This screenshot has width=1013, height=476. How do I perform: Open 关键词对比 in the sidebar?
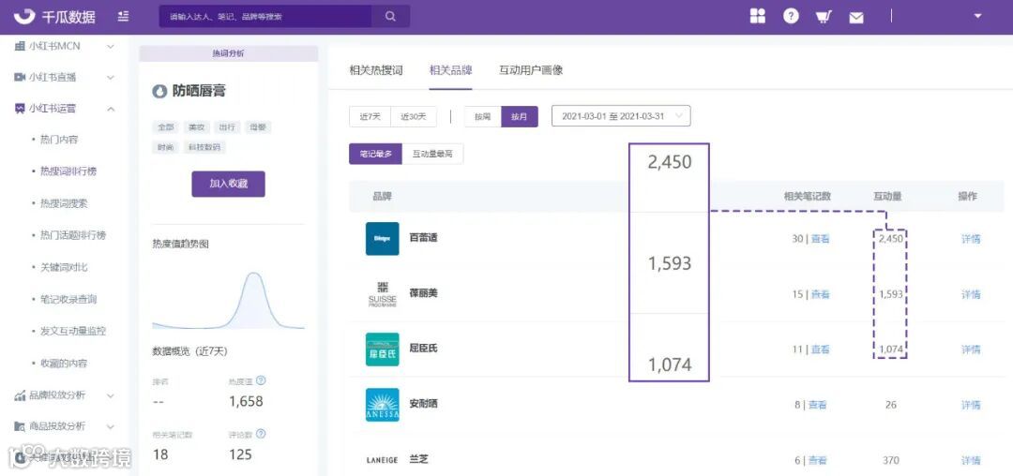(64, 267)
